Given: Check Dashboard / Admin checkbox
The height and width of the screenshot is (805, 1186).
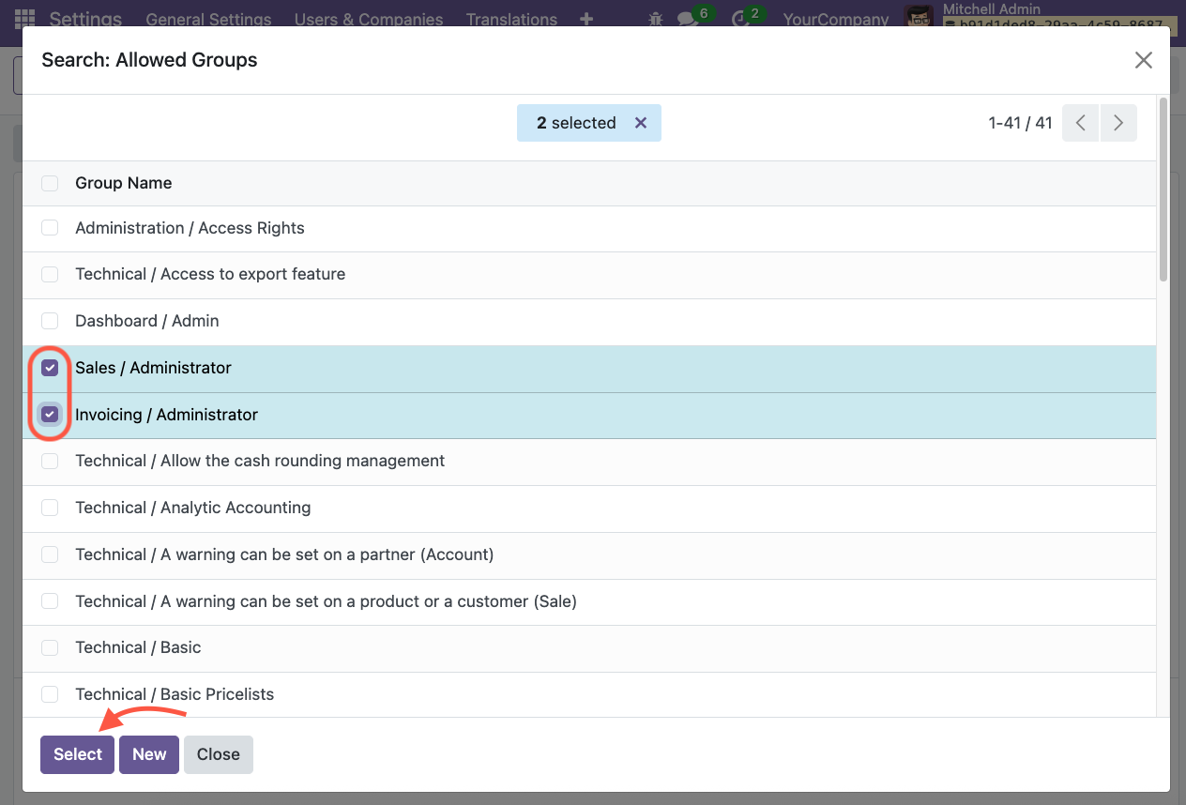Looking at the screenshot, I should 50,321.
